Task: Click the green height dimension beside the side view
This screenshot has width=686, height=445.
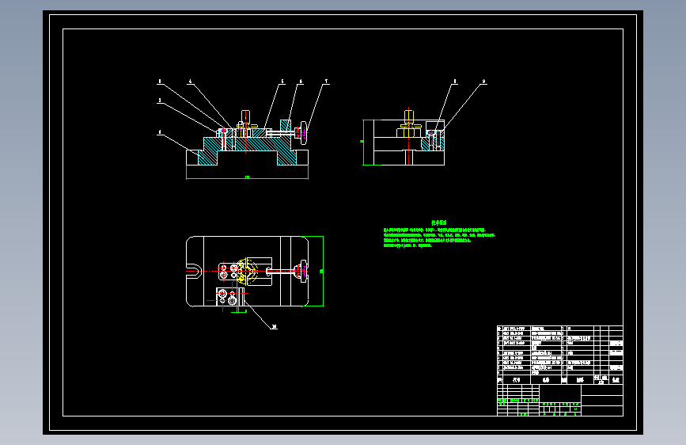Action: pyautogui.click(x=362, y=142)
